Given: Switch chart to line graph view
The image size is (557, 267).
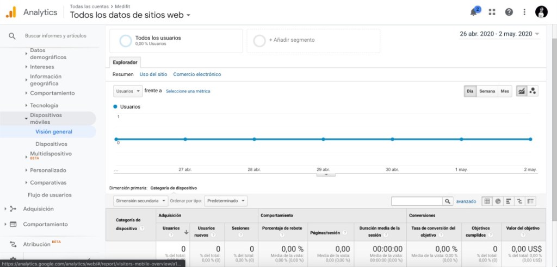Looking at the screenshot, I should tap(522, 91).
